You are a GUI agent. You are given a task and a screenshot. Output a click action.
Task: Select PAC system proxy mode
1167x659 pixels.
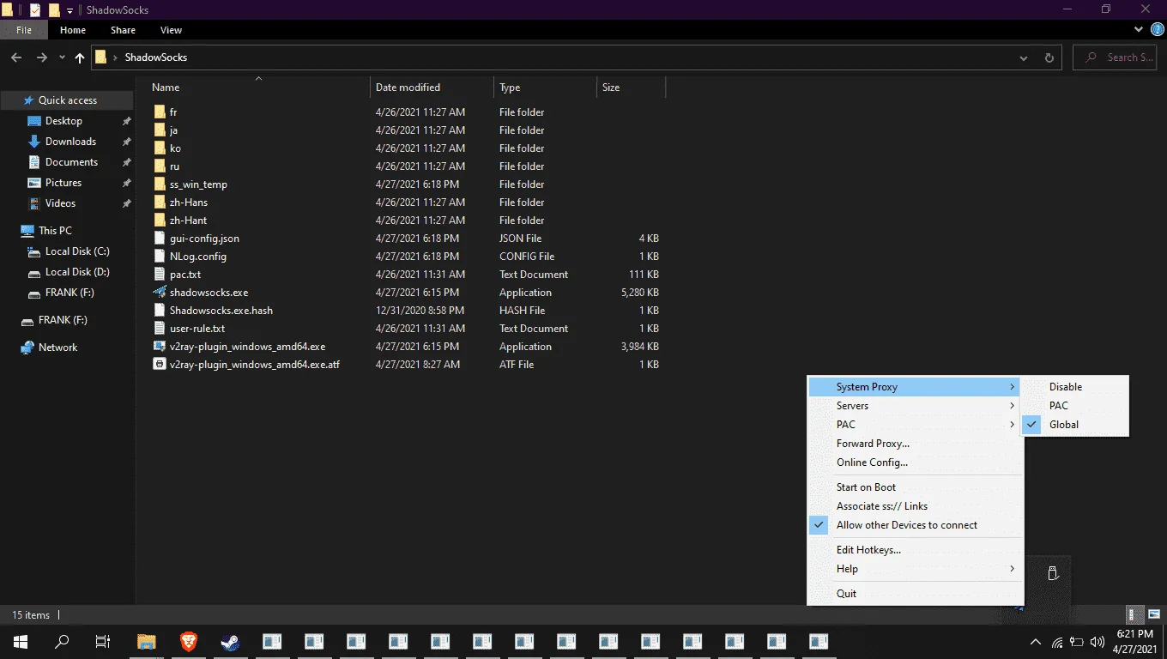(1074, 406)
